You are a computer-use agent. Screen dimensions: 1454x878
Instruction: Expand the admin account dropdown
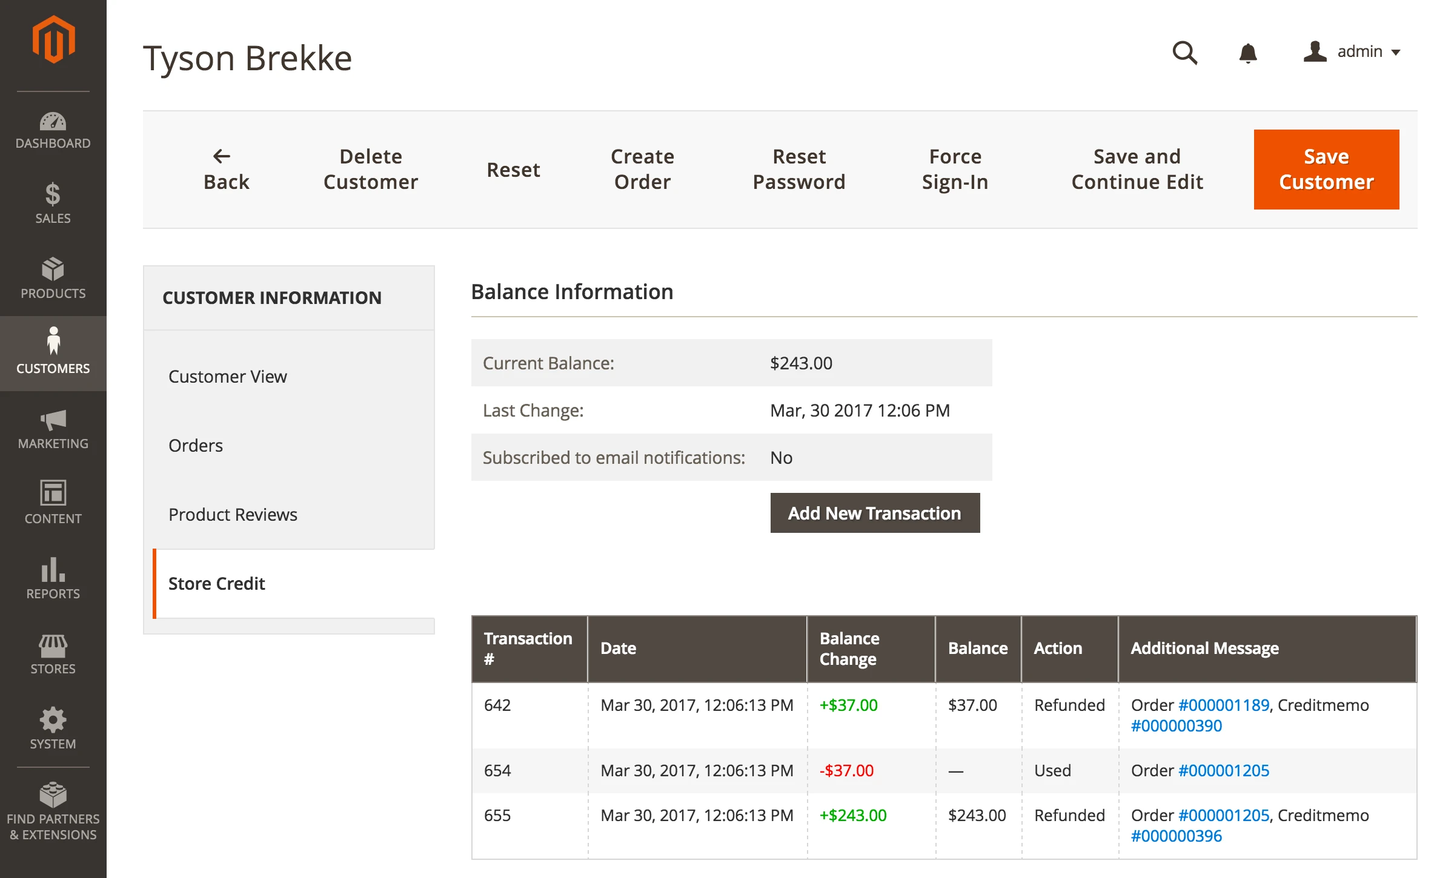1352,52
